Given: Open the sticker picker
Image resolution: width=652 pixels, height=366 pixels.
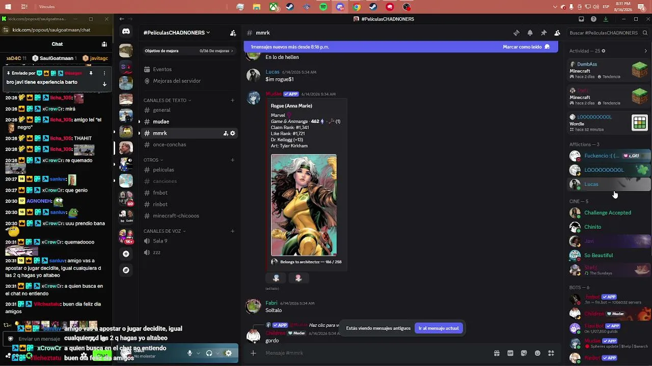Looking at the screenshot, I should pos(524,353).
